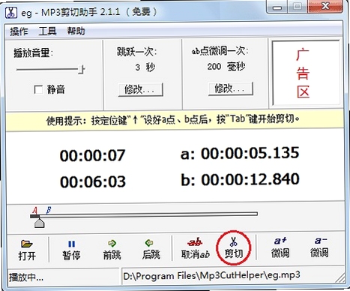Fine-tune forward with a+ 微调
This screenshot has width=350, height=291.
click(x=280, y=247)
